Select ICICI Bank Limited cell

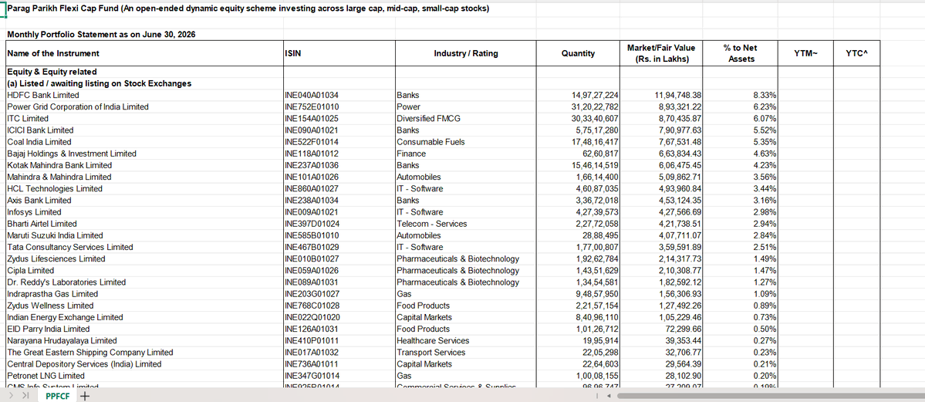tap(144, 130)
